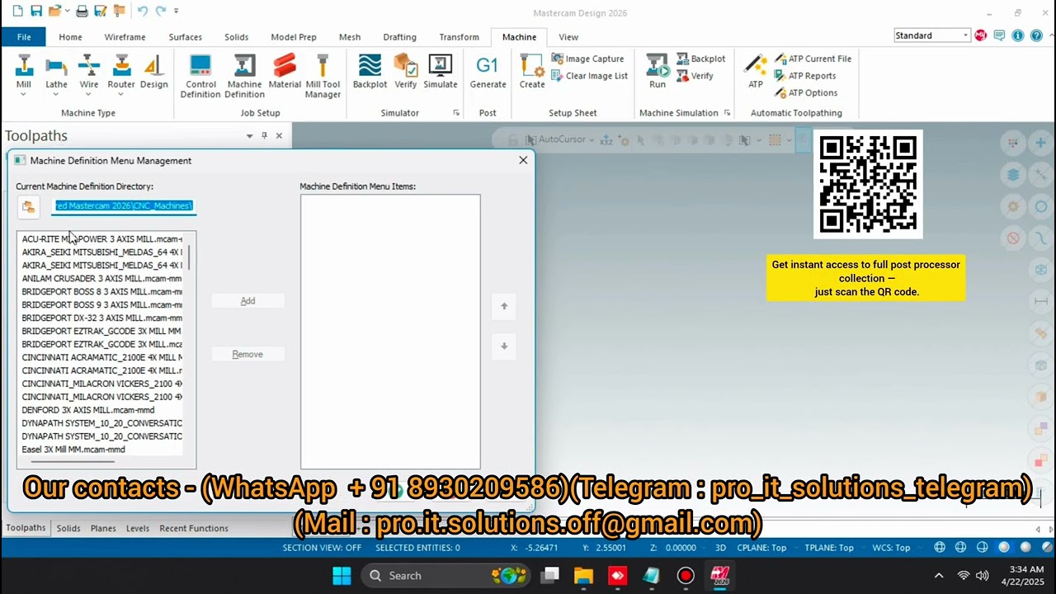Print with the printer icon
The height and width of the screenshot is (594, 1056).
(x=82, y=11)
